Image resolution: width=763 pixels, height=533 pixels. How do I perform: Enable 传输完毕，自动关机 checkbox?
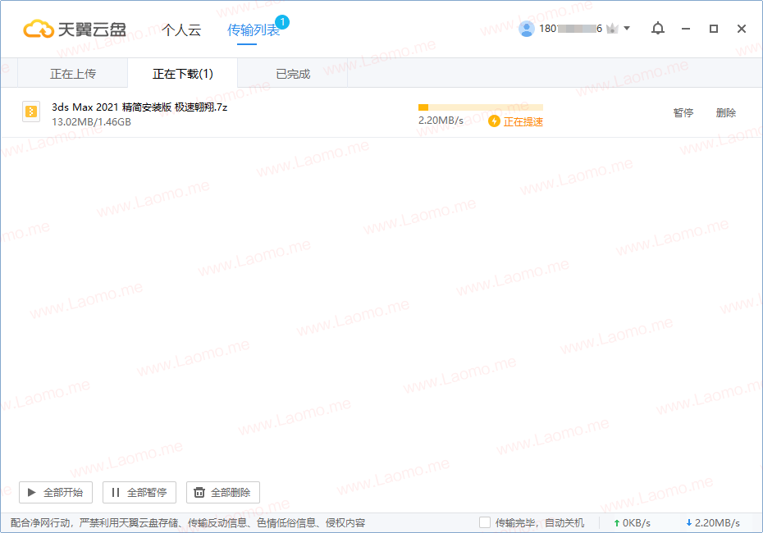point(485,523)
